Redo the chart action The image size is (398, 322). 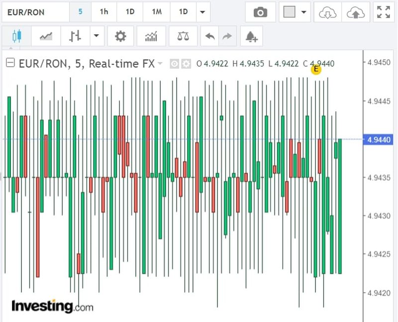coord(227,36)
